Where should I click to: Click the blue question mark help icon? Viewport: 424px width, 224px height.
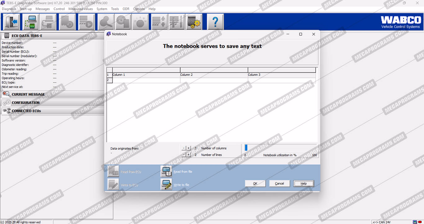(215, 22)
